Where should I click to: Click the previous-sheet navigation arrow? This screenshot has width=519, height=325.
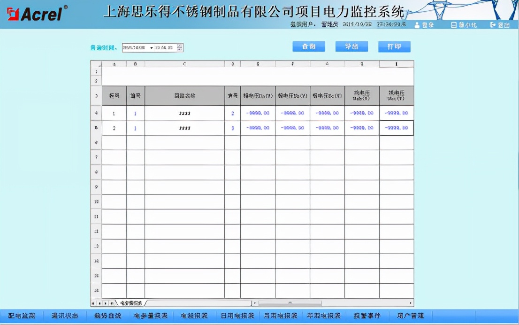99,303
